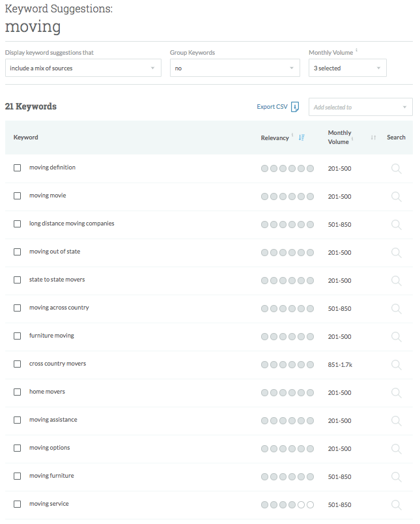This screenshot has height=524, width=420.
Task: Expand the Add selected to dropdown
Action: point(361,108)
